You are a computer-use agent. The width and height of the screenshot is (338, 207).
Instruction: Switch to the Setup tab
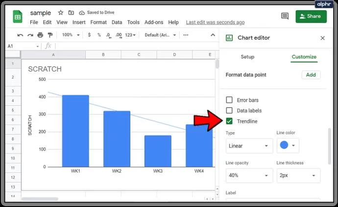(x=247, y=57)
